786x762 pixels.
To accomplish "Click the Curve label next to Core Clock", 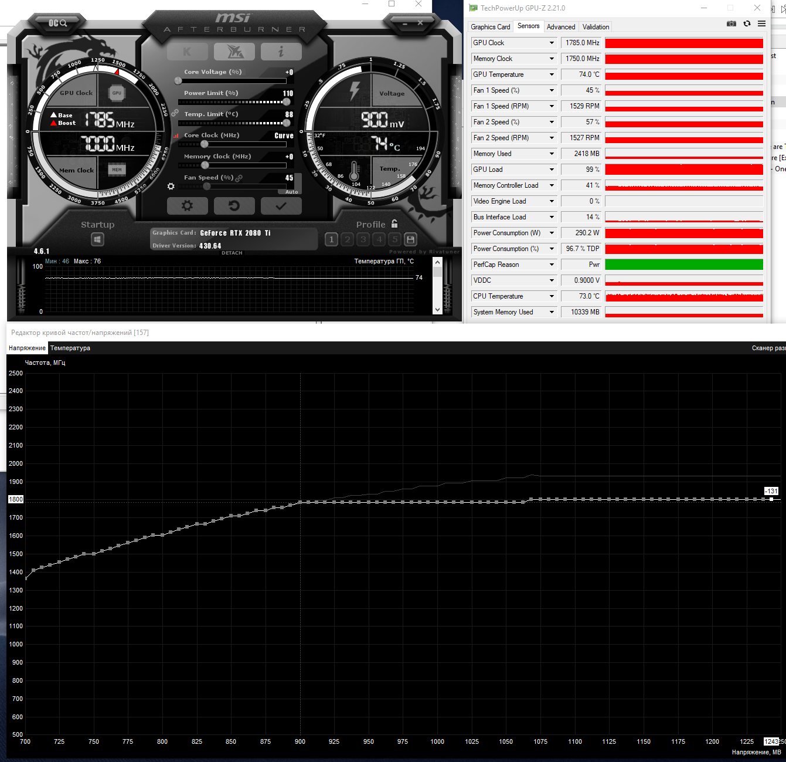I will coord(284,136).
